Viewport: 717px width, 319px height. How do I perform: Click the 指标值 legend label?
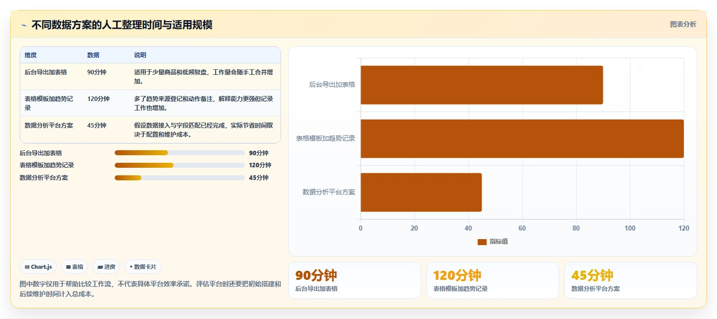coord(499,242)
